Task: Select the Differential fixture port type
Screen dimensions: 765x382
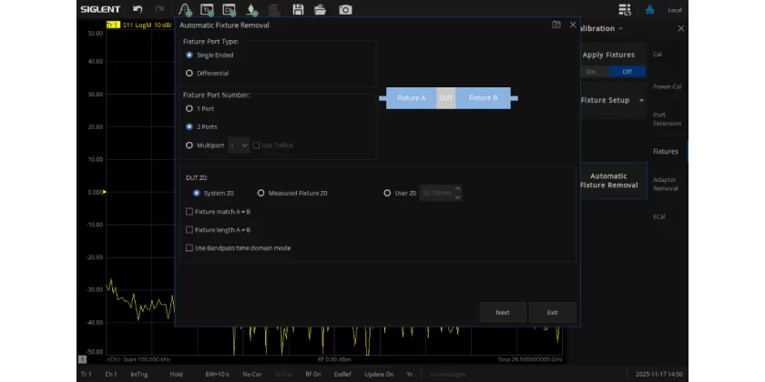Action: [x=189, y=73]
